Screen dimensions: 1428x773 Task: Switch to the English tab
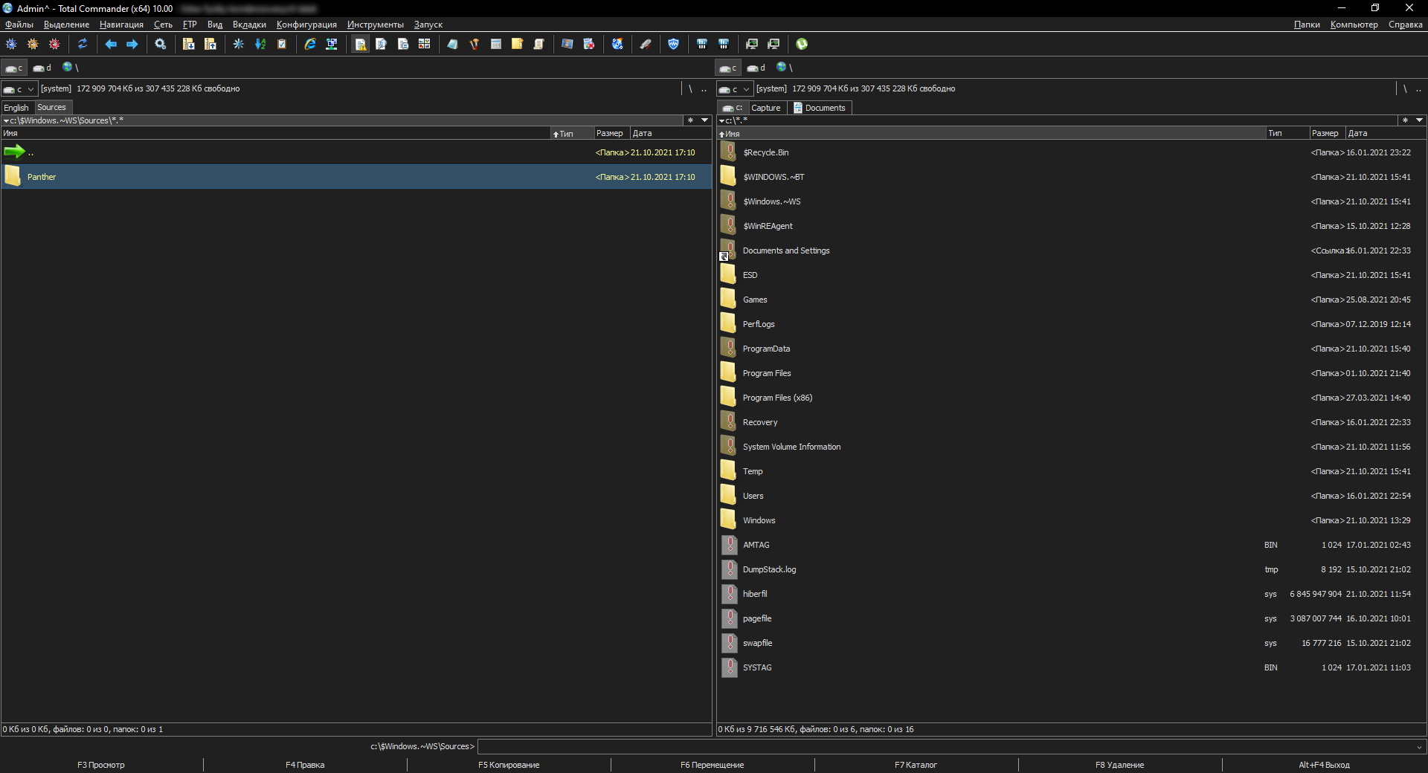click(x=16, y=108)
